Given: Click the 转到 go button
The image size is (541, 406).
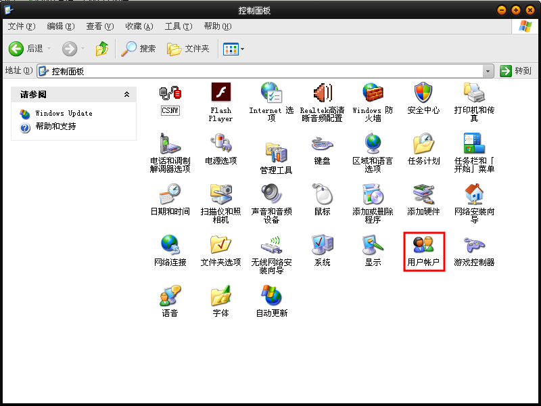Looking at the screenshot, I should point(516,71).
